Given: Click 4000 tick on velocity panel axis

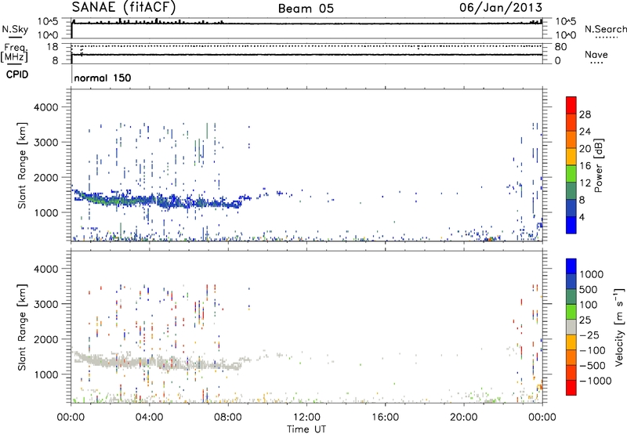Looking at the screenshot, I should pos(46,269).
